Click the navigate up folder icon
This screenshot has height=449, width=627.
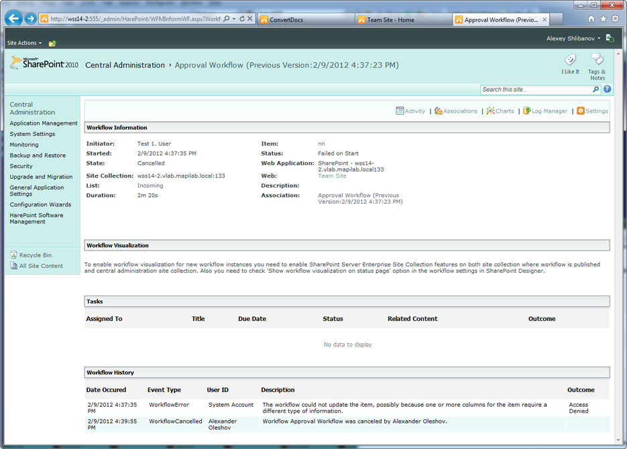click(52, 44)
